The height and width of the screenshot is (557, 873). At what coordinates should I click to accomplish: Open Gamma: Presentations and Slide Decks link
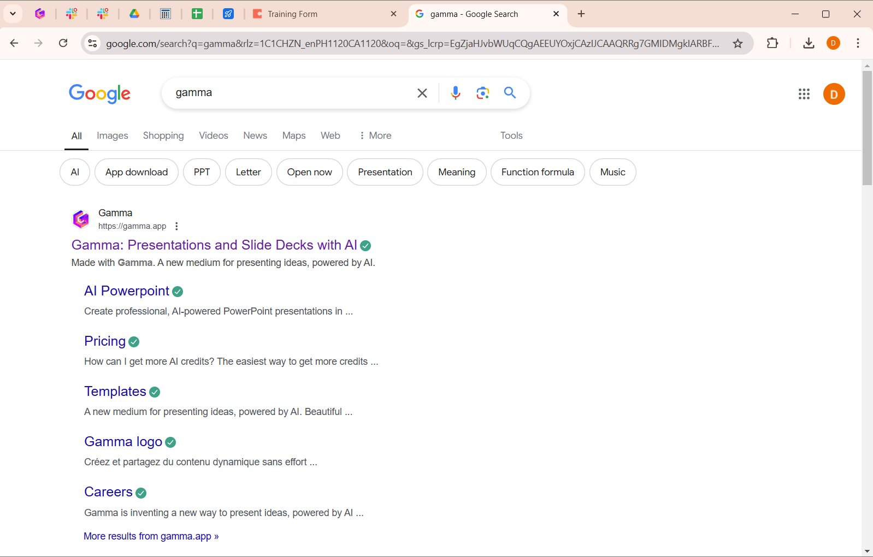point(214,245)
